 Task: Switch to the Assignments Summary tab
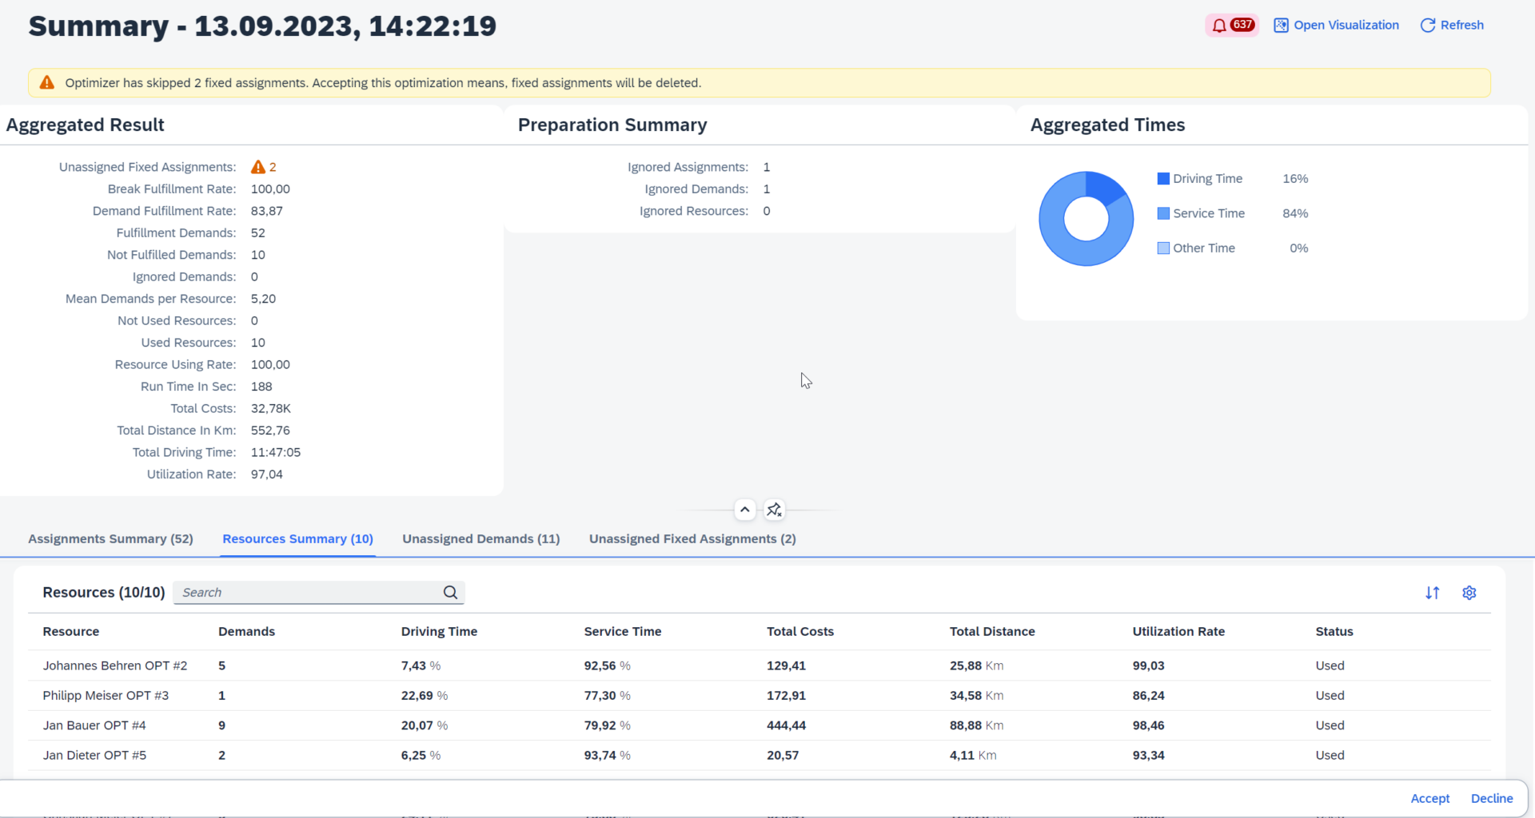pos(110,538)
